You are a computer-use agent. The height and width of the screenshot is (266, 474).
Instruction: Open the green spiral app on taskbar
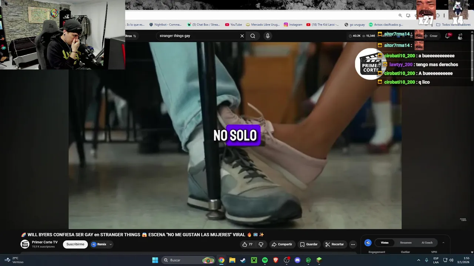pyautogui.click(x=308, y=260)
